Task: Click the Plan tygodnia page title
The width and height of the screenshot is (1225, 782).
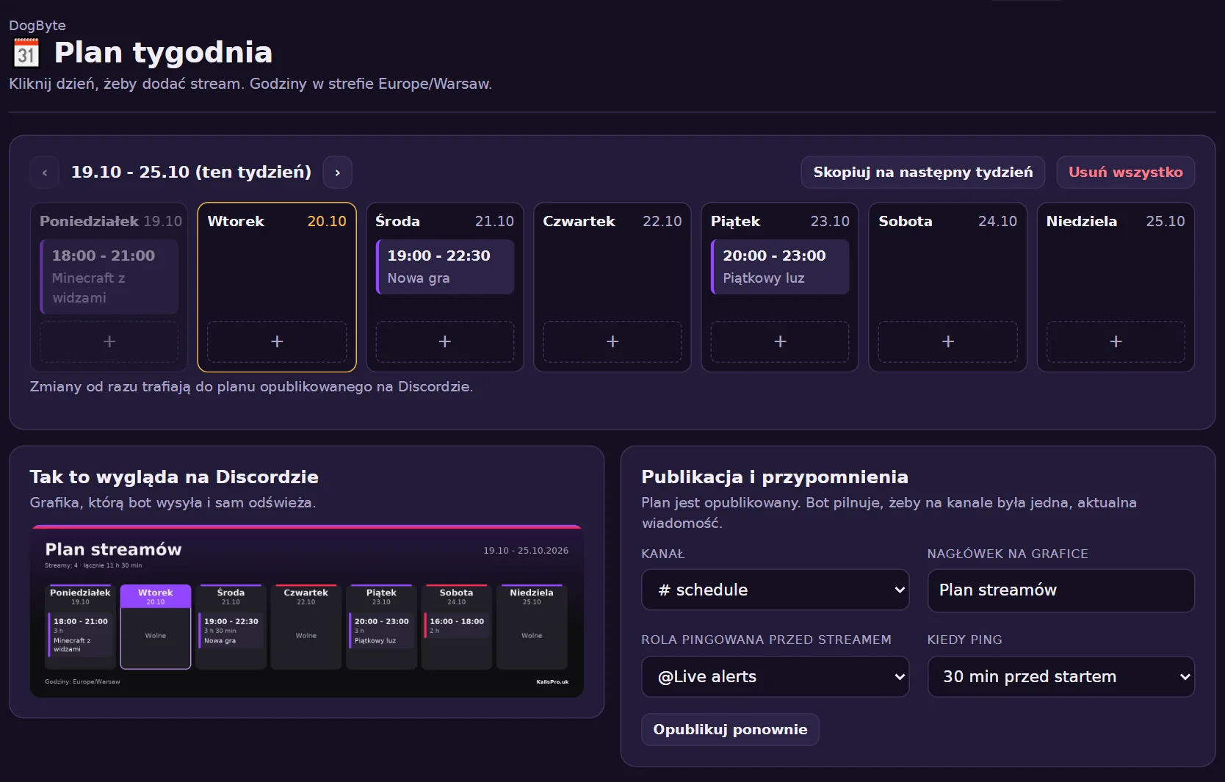Action: click(x=163, y=53)
